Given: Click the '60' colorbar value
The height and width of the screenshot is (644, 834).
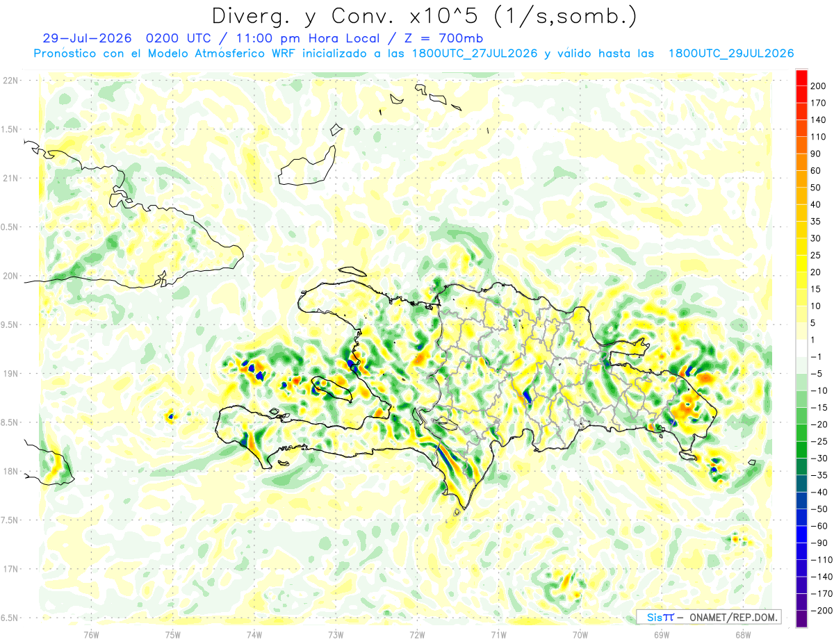Looking at the screenshot, I should [x=815, y=170].
